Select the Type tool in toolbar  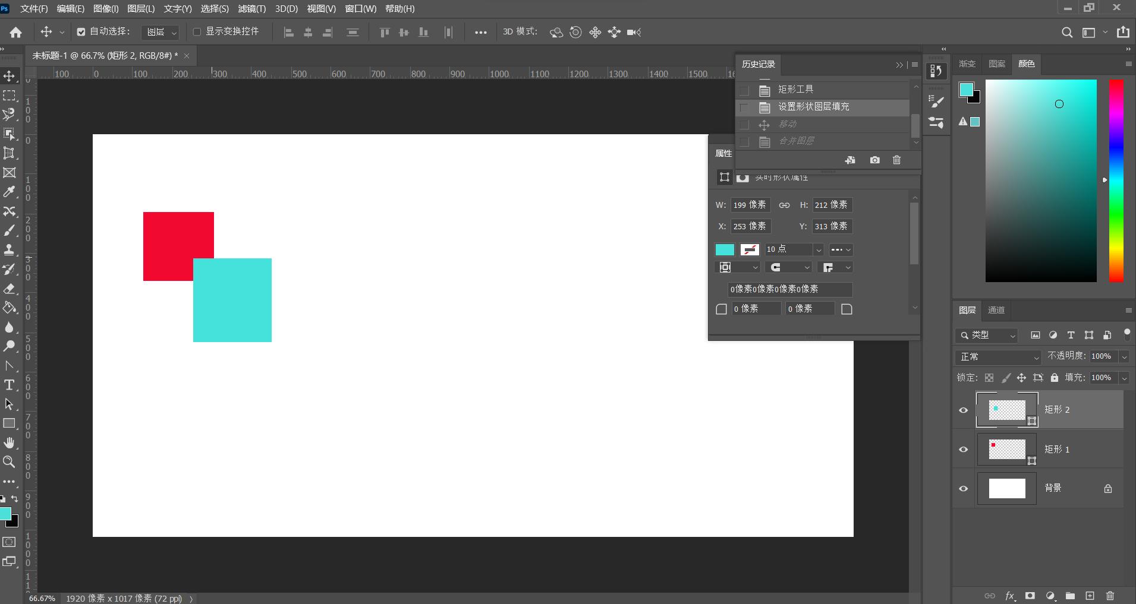click(9, 385)
